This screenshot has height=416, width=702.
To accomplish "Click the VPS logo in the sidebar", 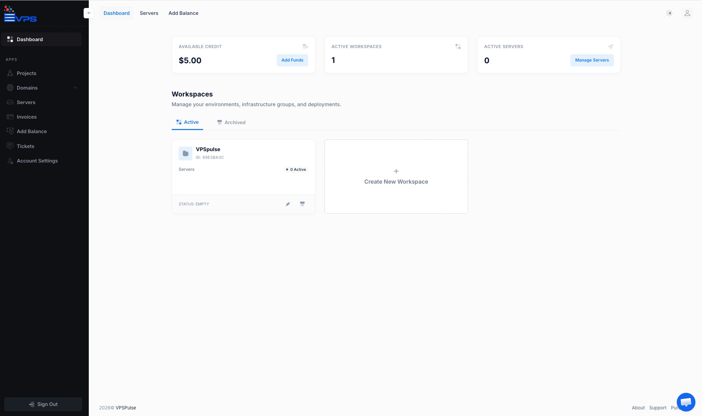I will (20, 14).
